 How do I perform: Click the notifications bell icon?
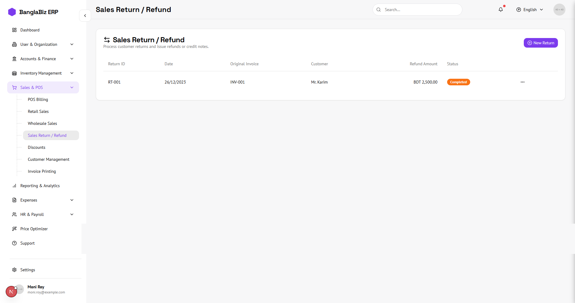pos(500,10)
